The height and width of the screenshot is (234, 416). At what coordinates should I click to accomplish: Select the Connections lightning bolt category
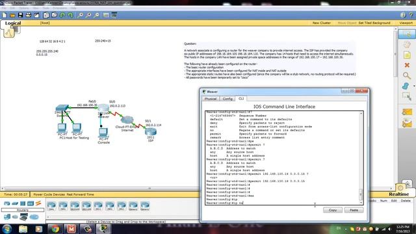tap(38, 203)
